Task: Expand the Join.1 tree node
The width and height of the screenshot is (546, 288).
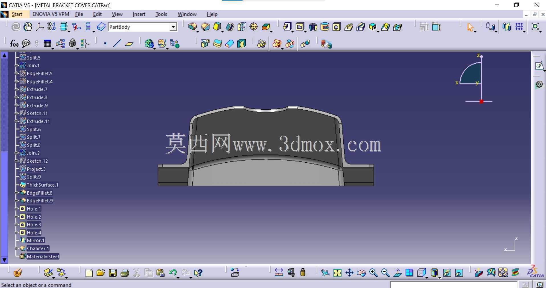Action: (17, 65)
